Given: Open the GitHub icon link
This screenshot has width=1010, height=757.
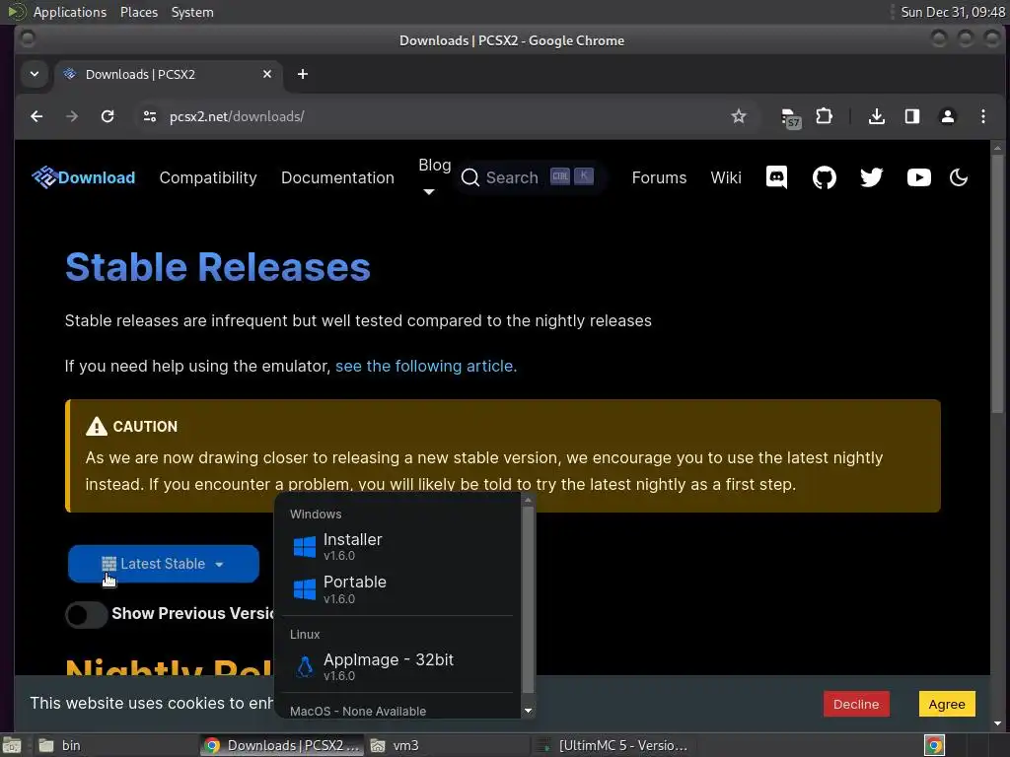Looking at the screenshot, I should tap(824, 177).
